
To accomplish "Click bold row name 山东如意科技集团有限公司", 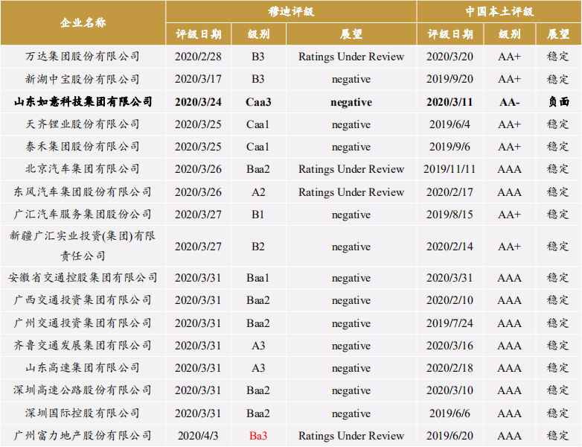I will coord(83,102).
